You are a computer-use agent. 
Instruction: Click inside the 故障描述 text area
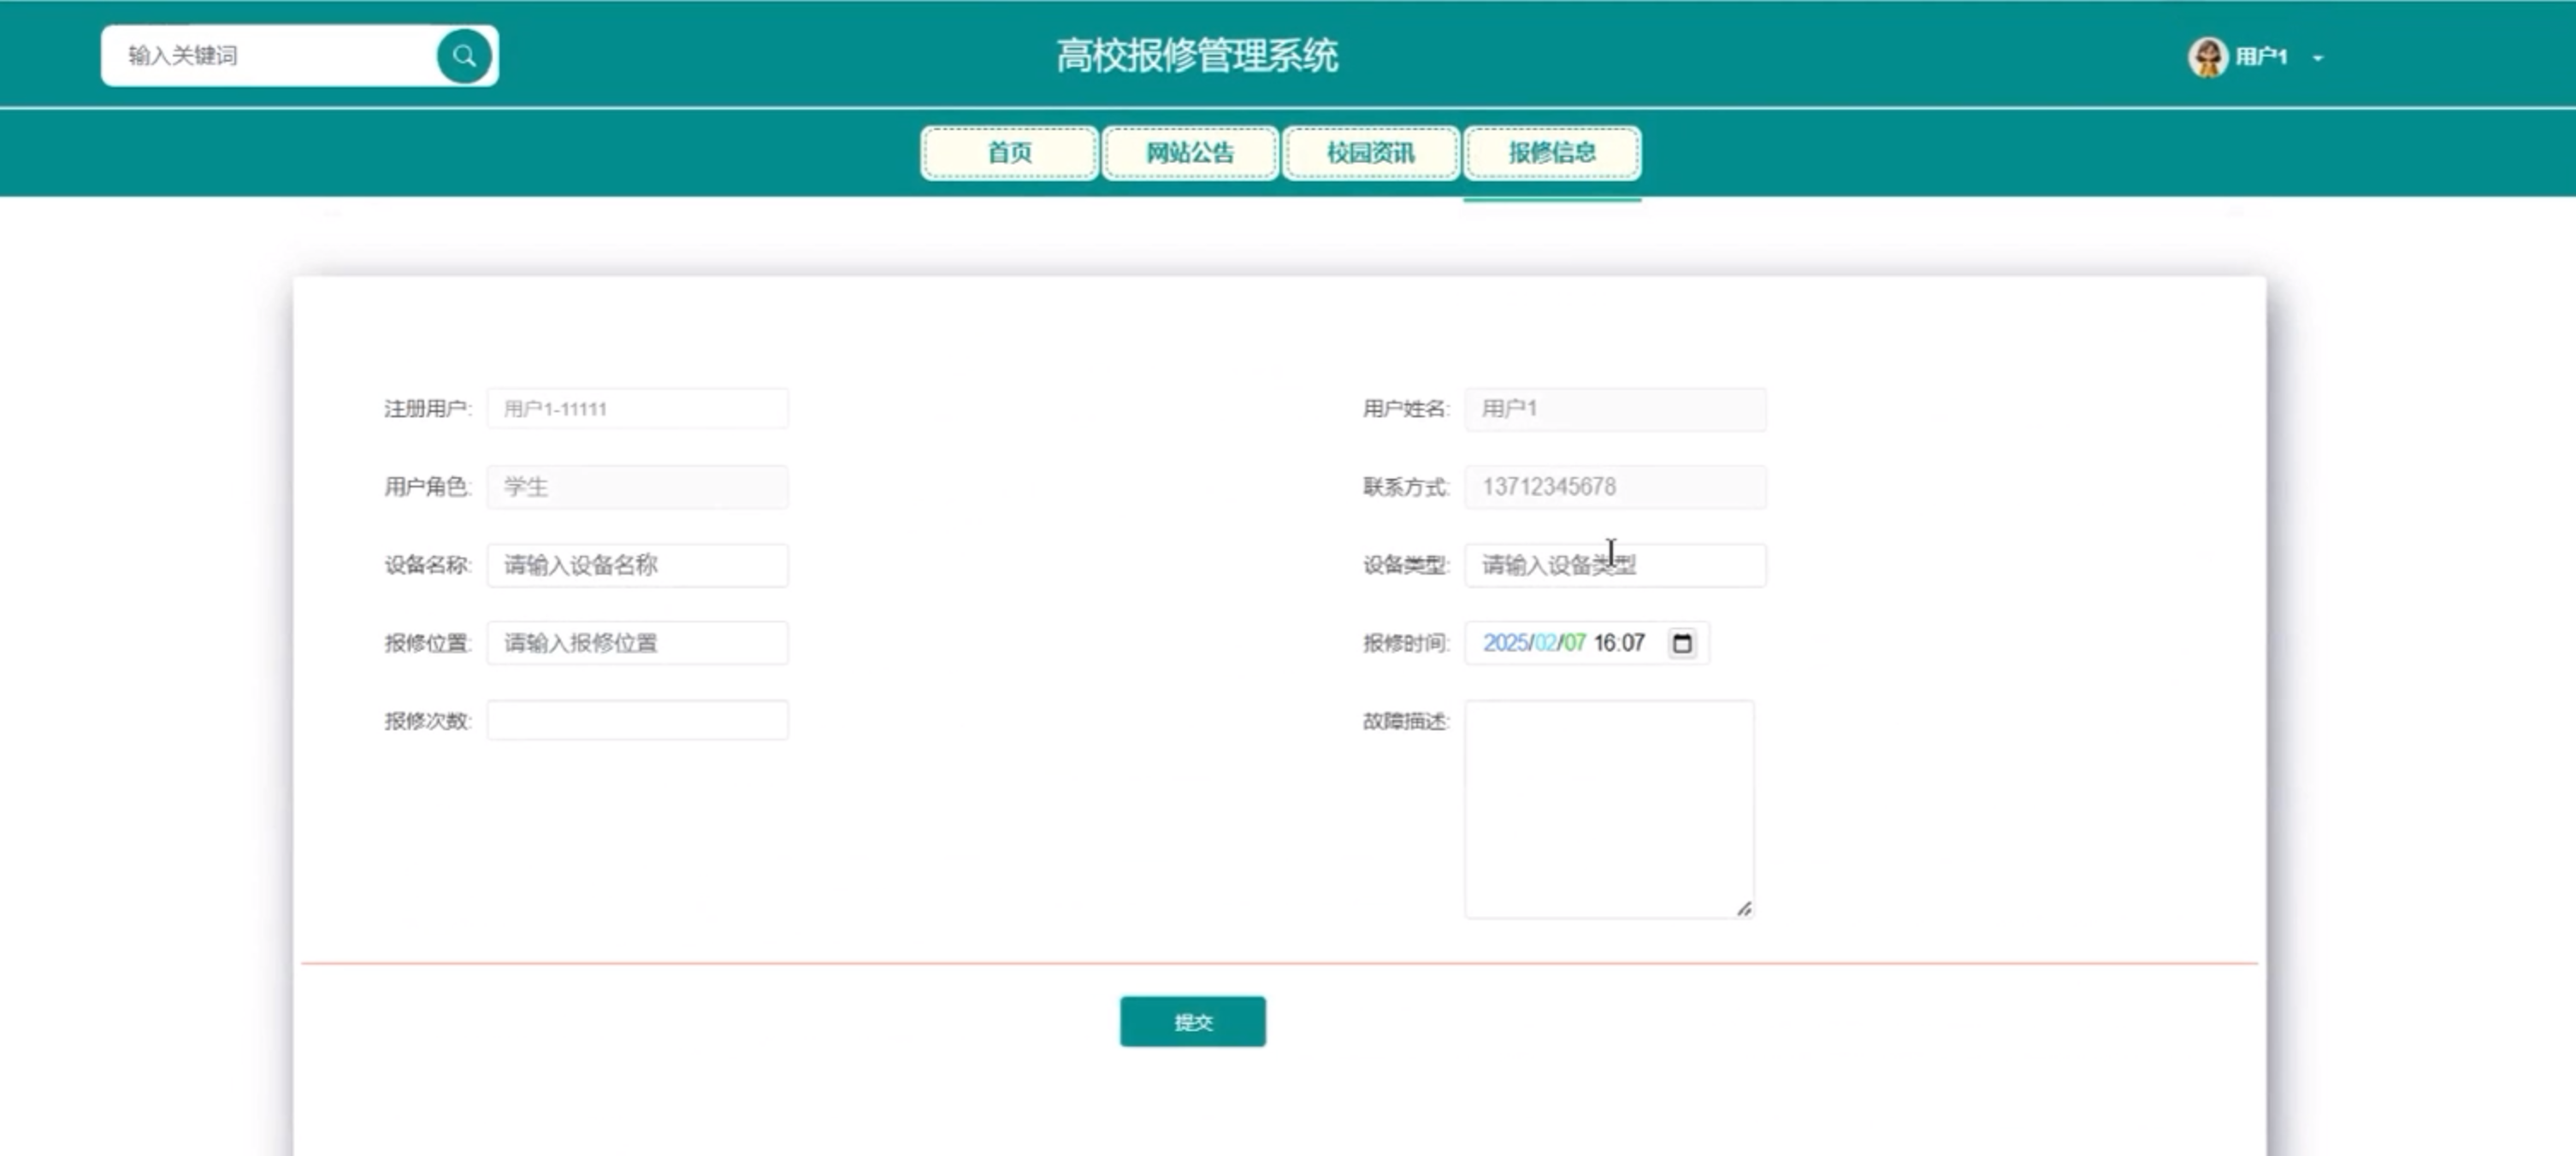[1608, 808]
